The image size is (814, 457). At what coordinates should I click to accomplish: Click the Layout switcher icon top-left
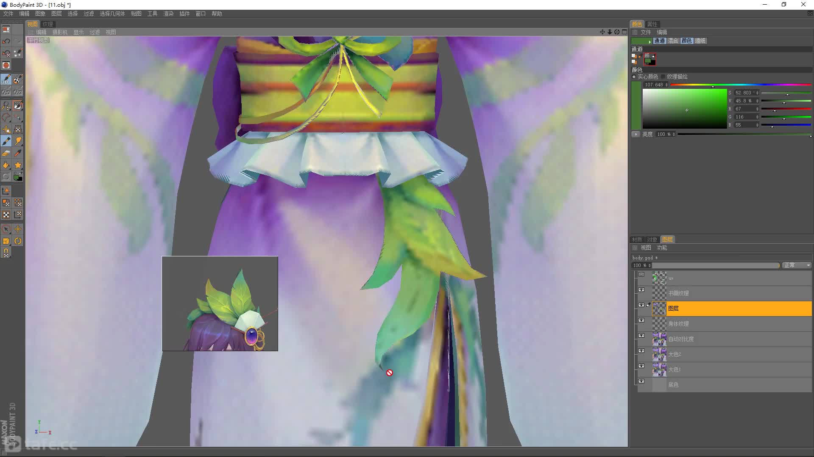coord(6,30)
